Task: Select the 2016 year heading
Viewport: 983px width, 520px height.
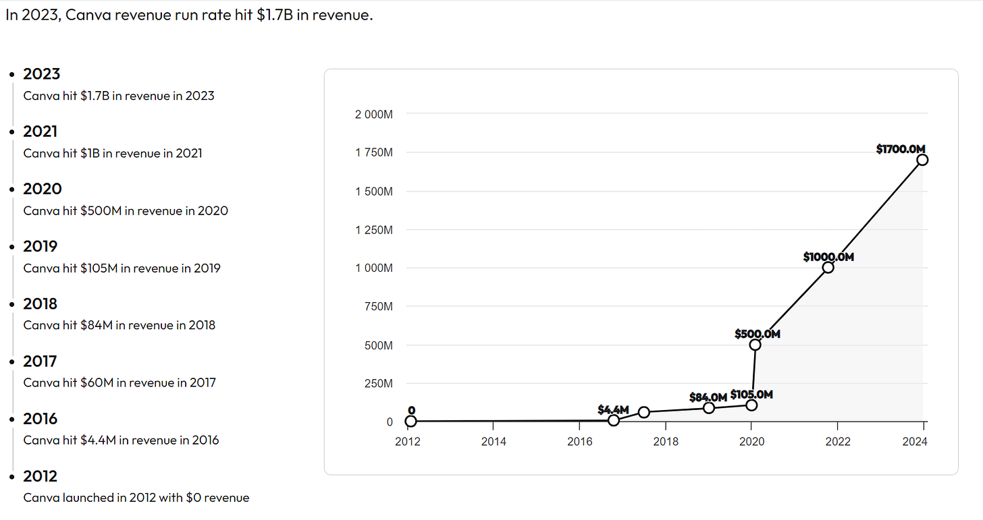Action: [41, 419]
